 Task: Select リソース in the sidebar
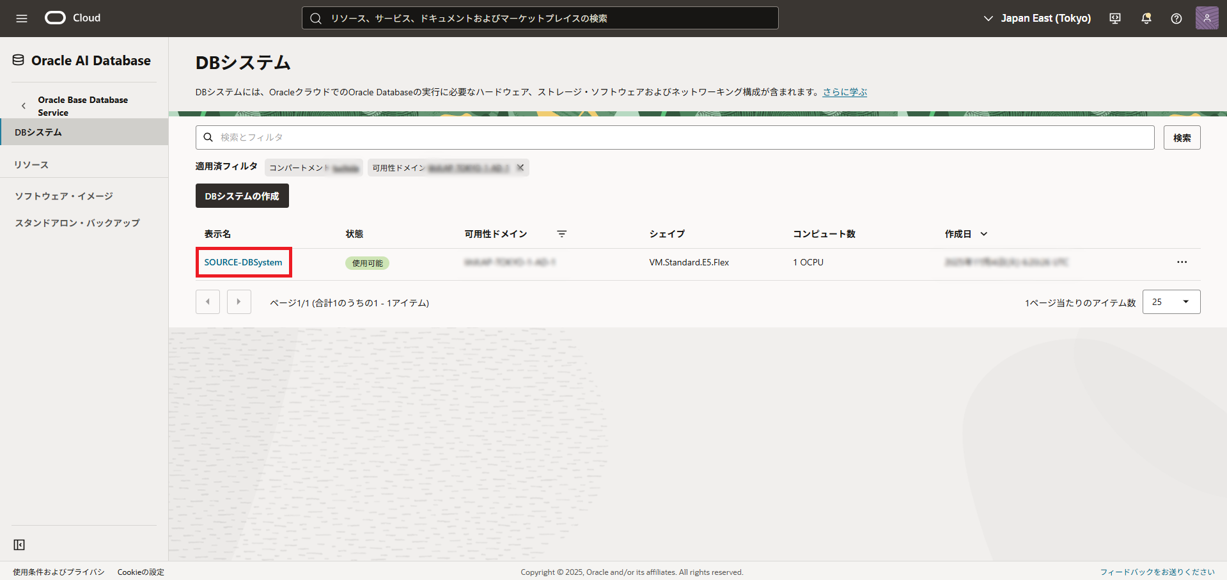(x=31, y=164)
